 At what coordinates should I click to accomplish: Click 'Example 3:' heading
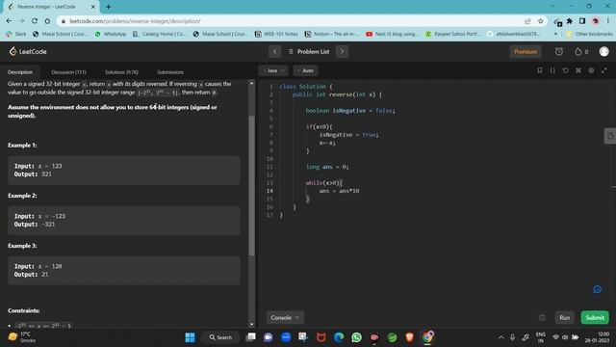point(22,246)
